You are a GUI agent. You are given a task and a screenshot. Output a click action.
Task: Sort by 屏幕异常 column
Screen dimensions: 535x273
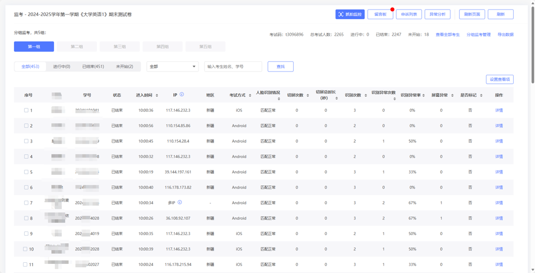453,96
